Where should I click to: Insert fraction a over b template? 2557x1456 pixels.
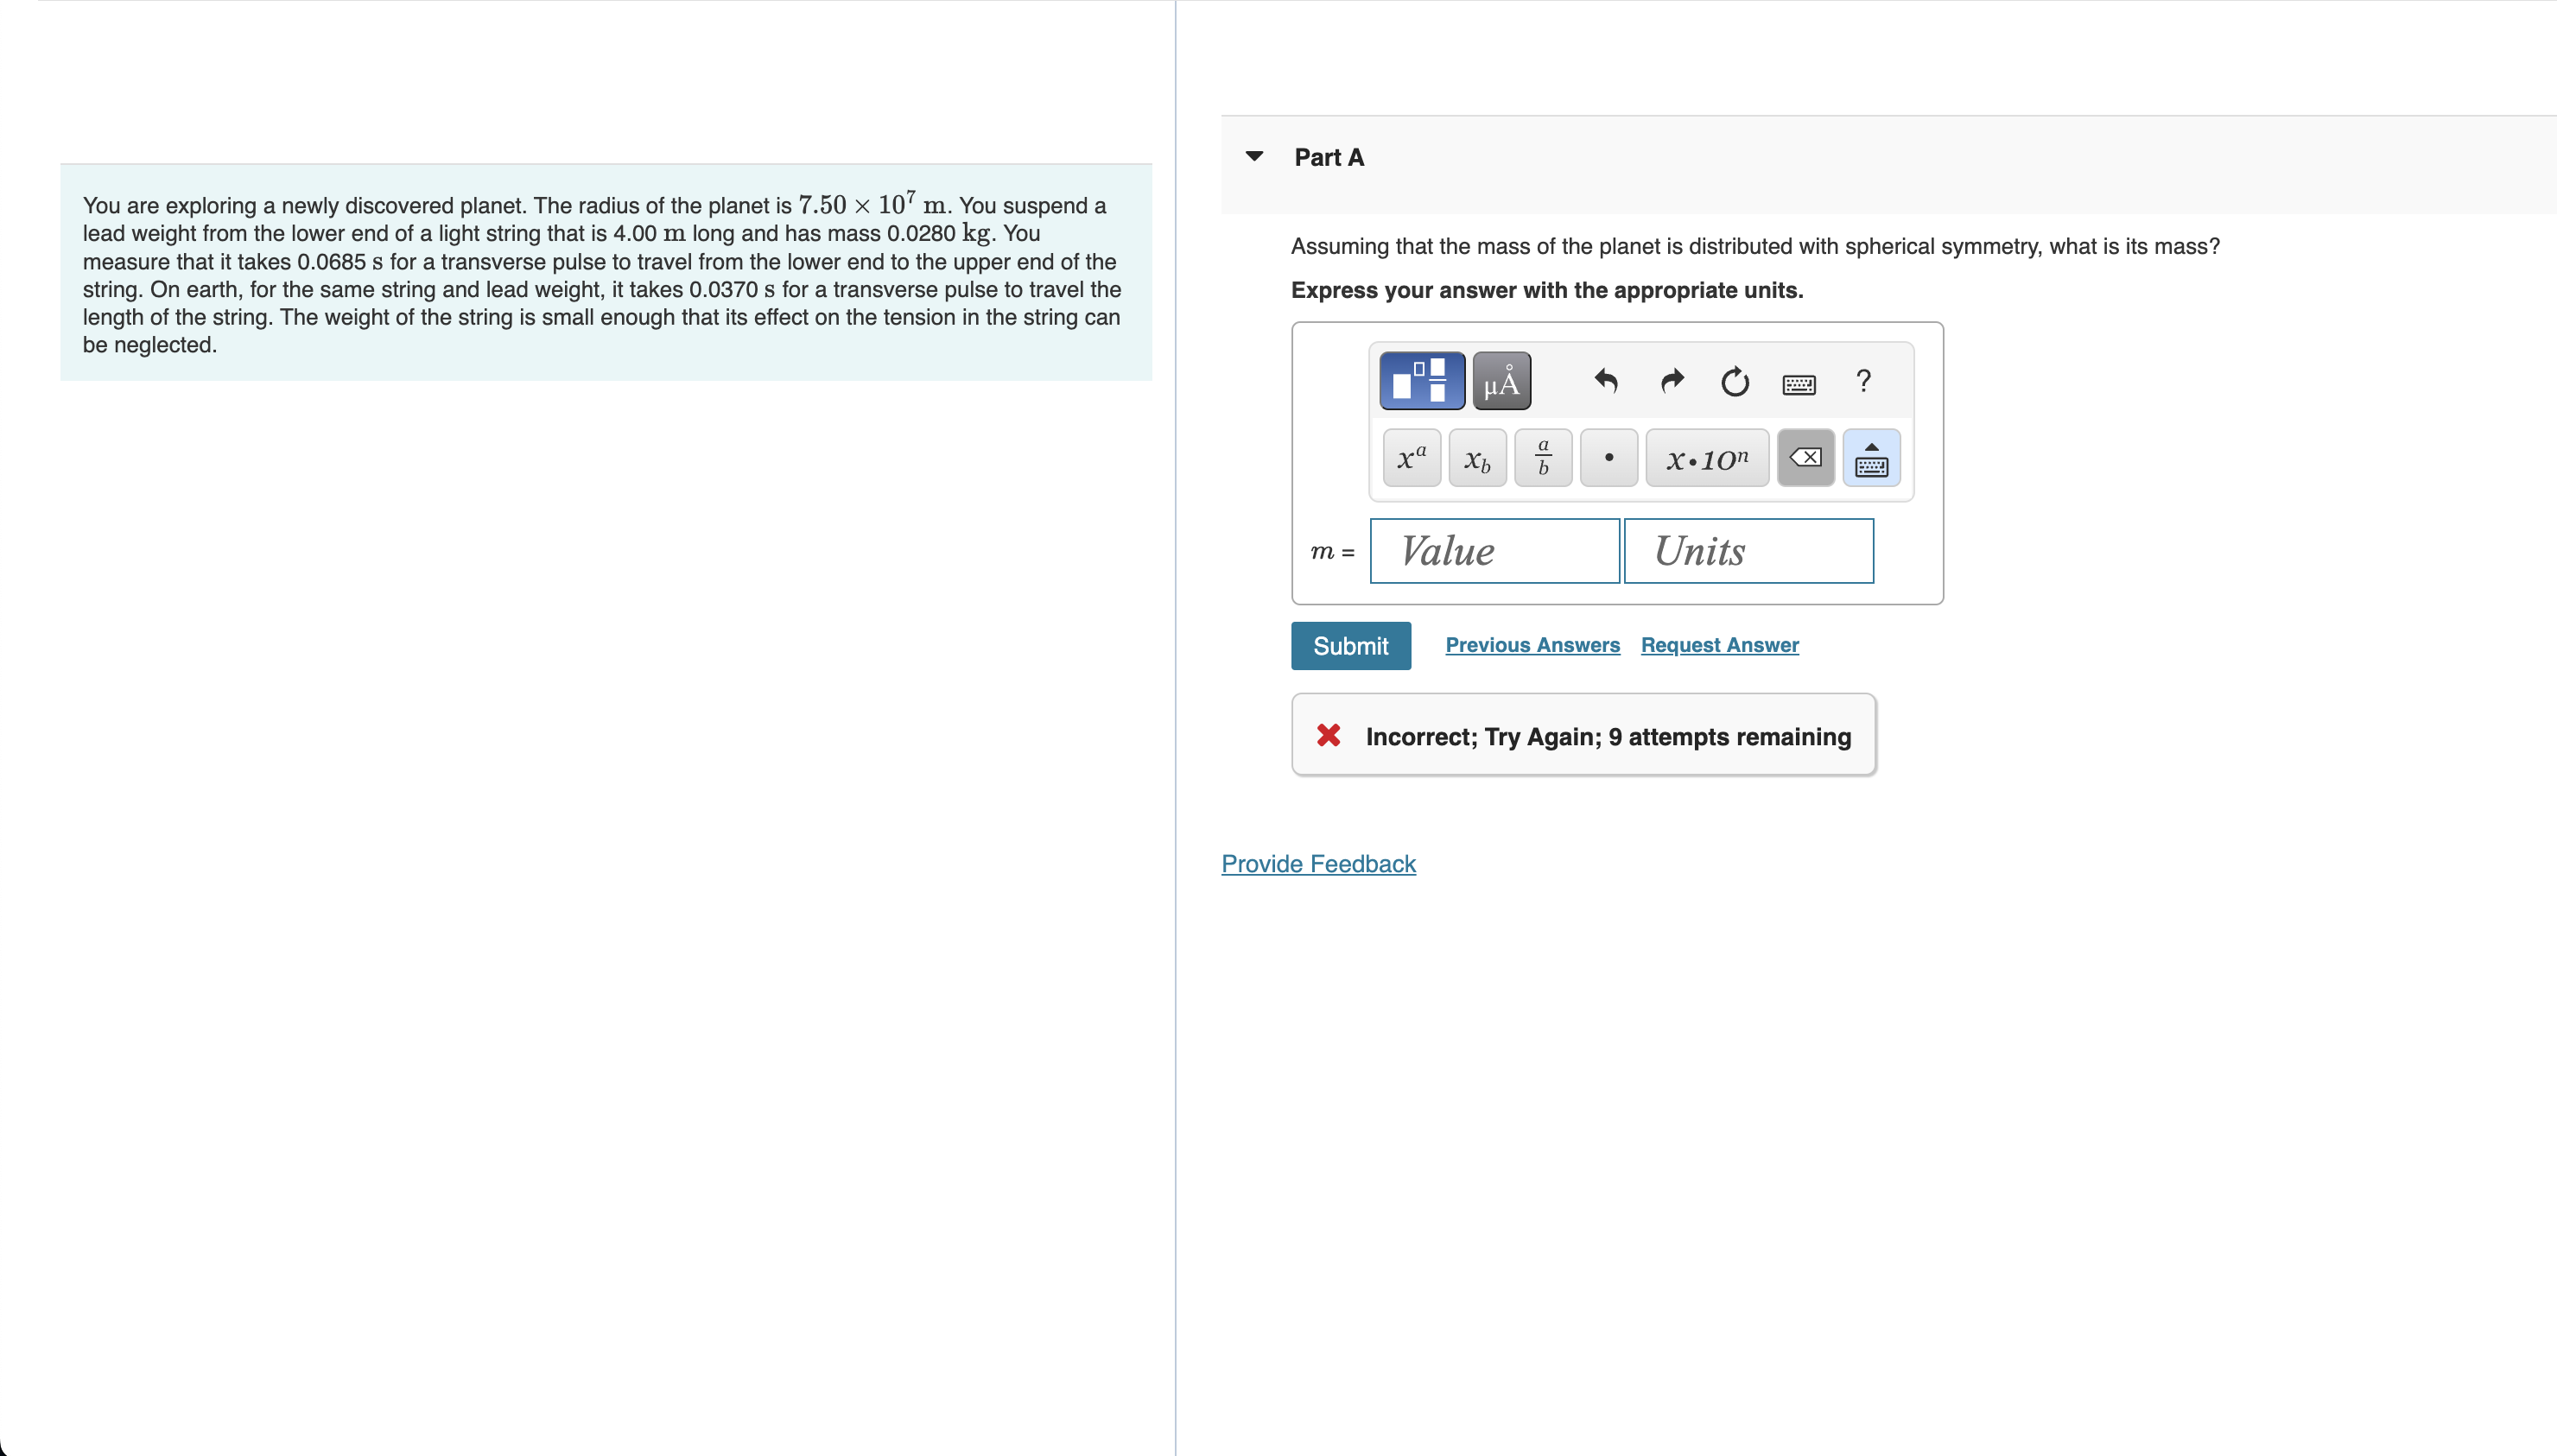pos(1542,458)
